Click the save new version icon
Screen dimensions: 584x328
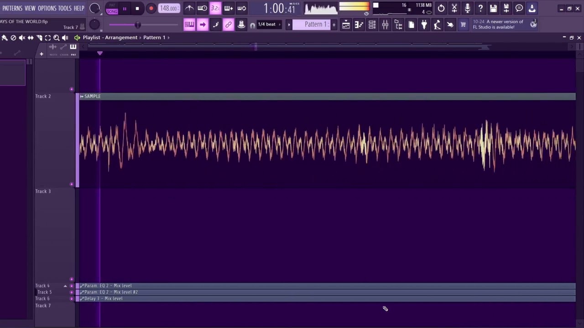pyautogui.click(x=506, y=8)
